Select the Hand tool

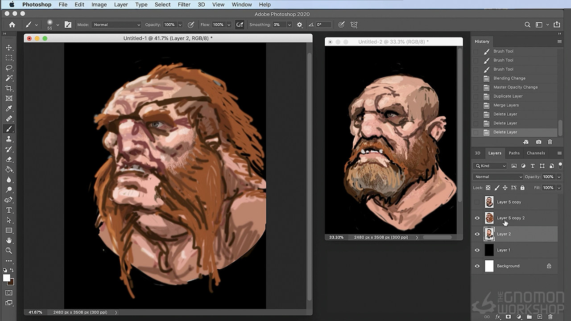point(9,240)
